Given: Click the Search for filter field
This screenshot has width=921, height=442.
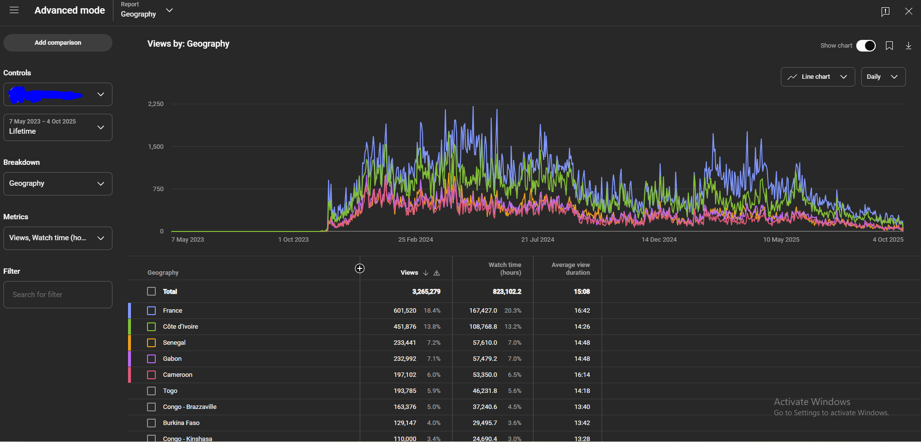Looking at the screenshot, I should pos(58,295).
